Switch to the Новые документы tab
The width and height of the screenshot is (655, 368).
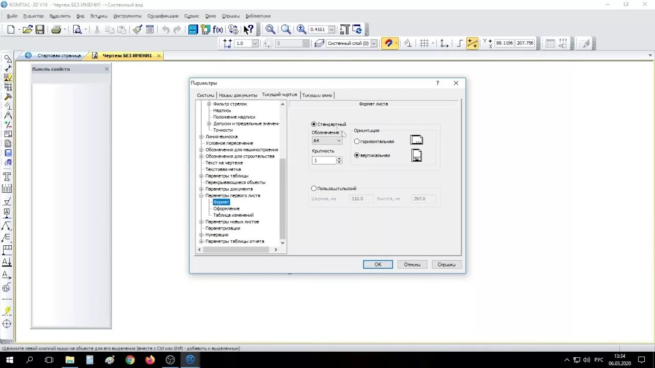point(238,95)
